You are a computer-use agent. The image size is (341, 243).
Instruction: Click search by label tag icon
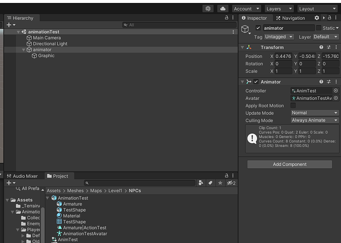(x=210, y=183)
